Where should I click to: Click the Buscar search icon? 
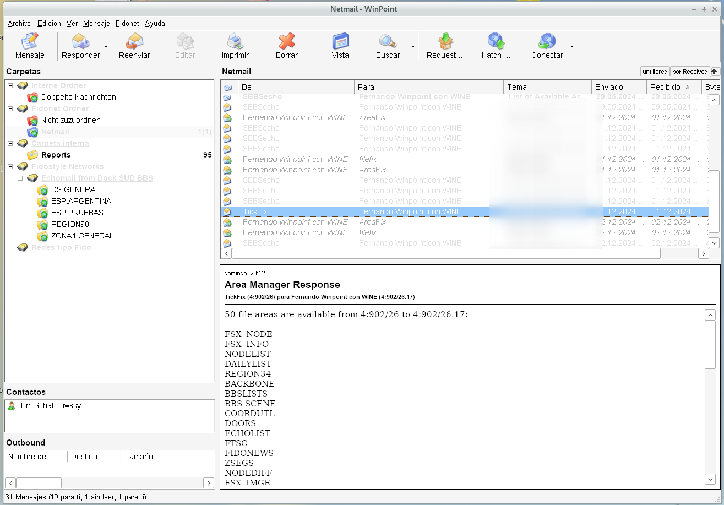pos(388,42)
